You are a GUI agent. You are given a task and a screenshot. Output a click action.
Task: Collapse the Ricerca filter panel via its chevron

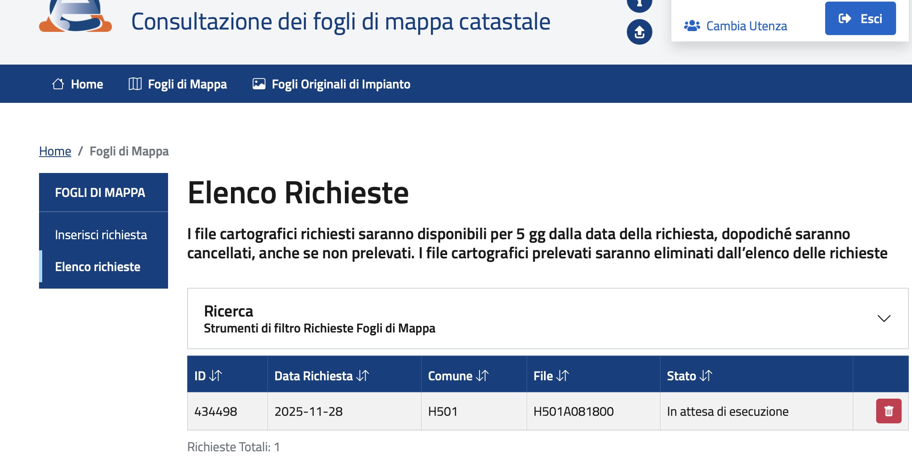(884, 319)
